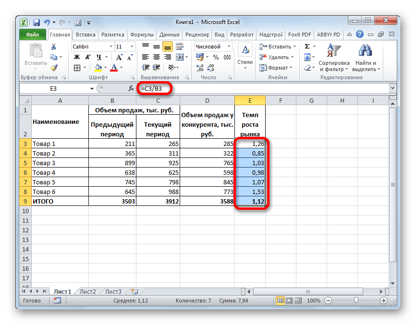Image resolution: width=416 pixels, height=325 pixels.
Task: Click the Undo arrow icon
Action: coord(47,23)
